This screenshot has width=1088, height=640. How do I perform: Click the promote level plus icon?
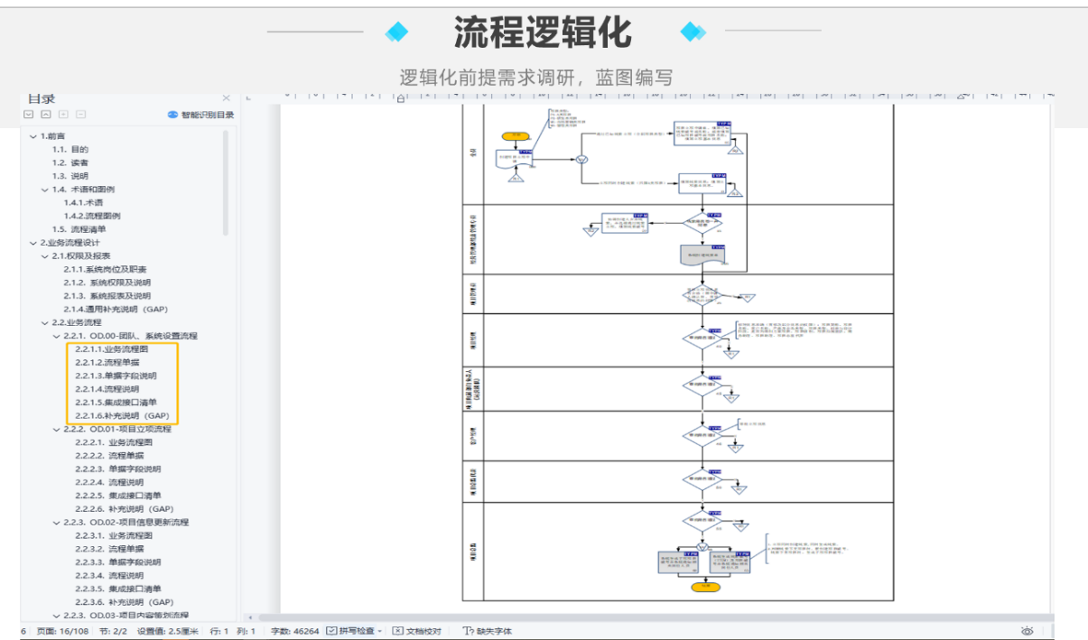[63, 115]
